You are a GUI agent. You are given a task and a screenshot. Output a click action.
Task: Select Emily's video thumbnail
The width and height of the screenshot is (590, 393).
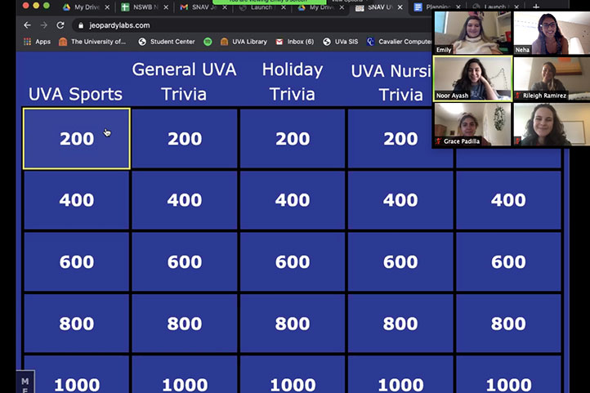[x=472, y=33]
